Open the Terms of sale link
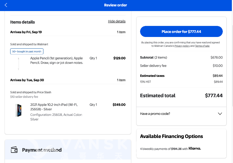 (202, 46)
